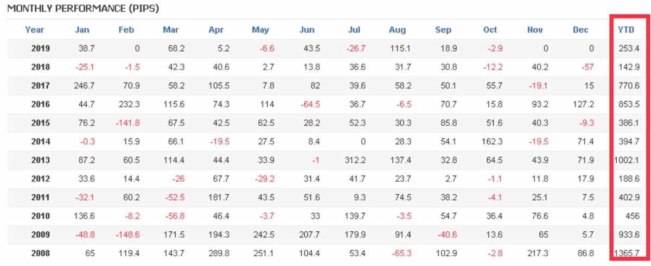
Task: Click the 2013 row label
Action: pos(41,160)
